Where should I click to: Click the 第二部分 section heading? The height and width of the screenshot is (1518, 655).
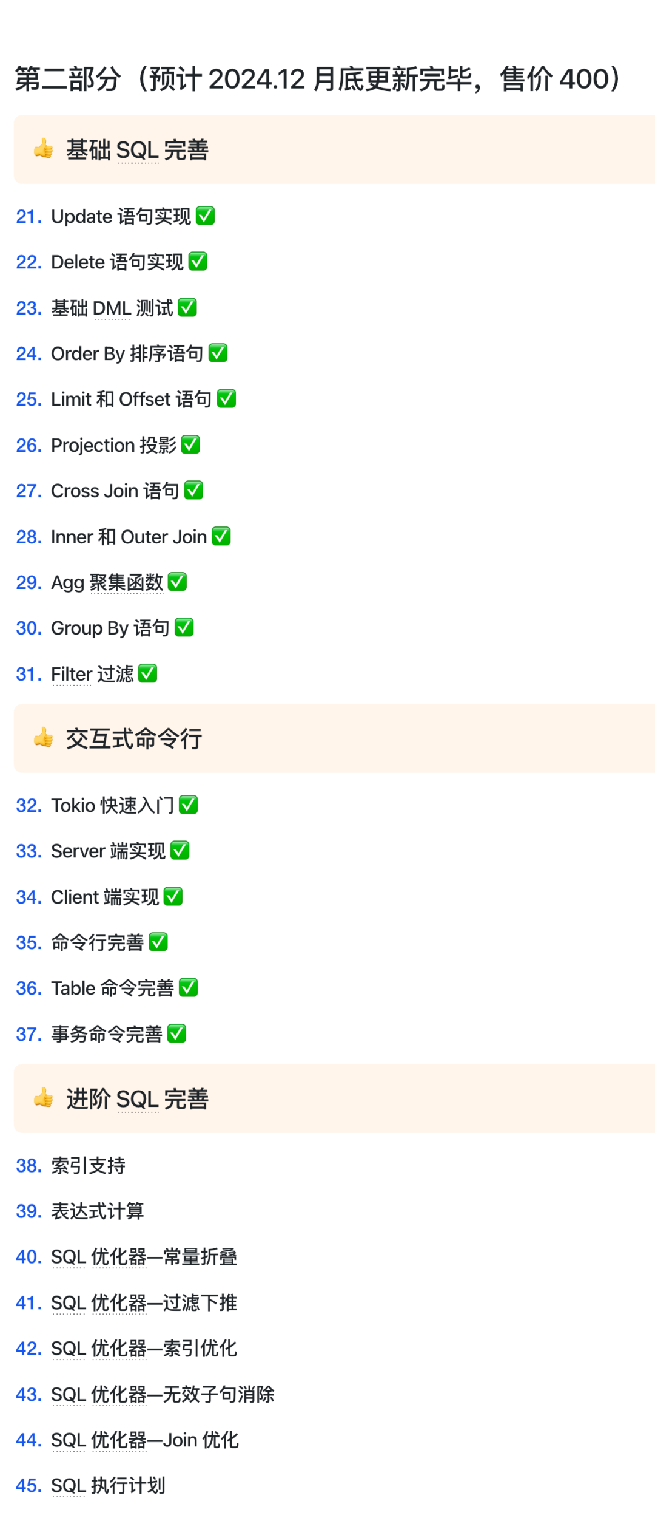point(318,79)
